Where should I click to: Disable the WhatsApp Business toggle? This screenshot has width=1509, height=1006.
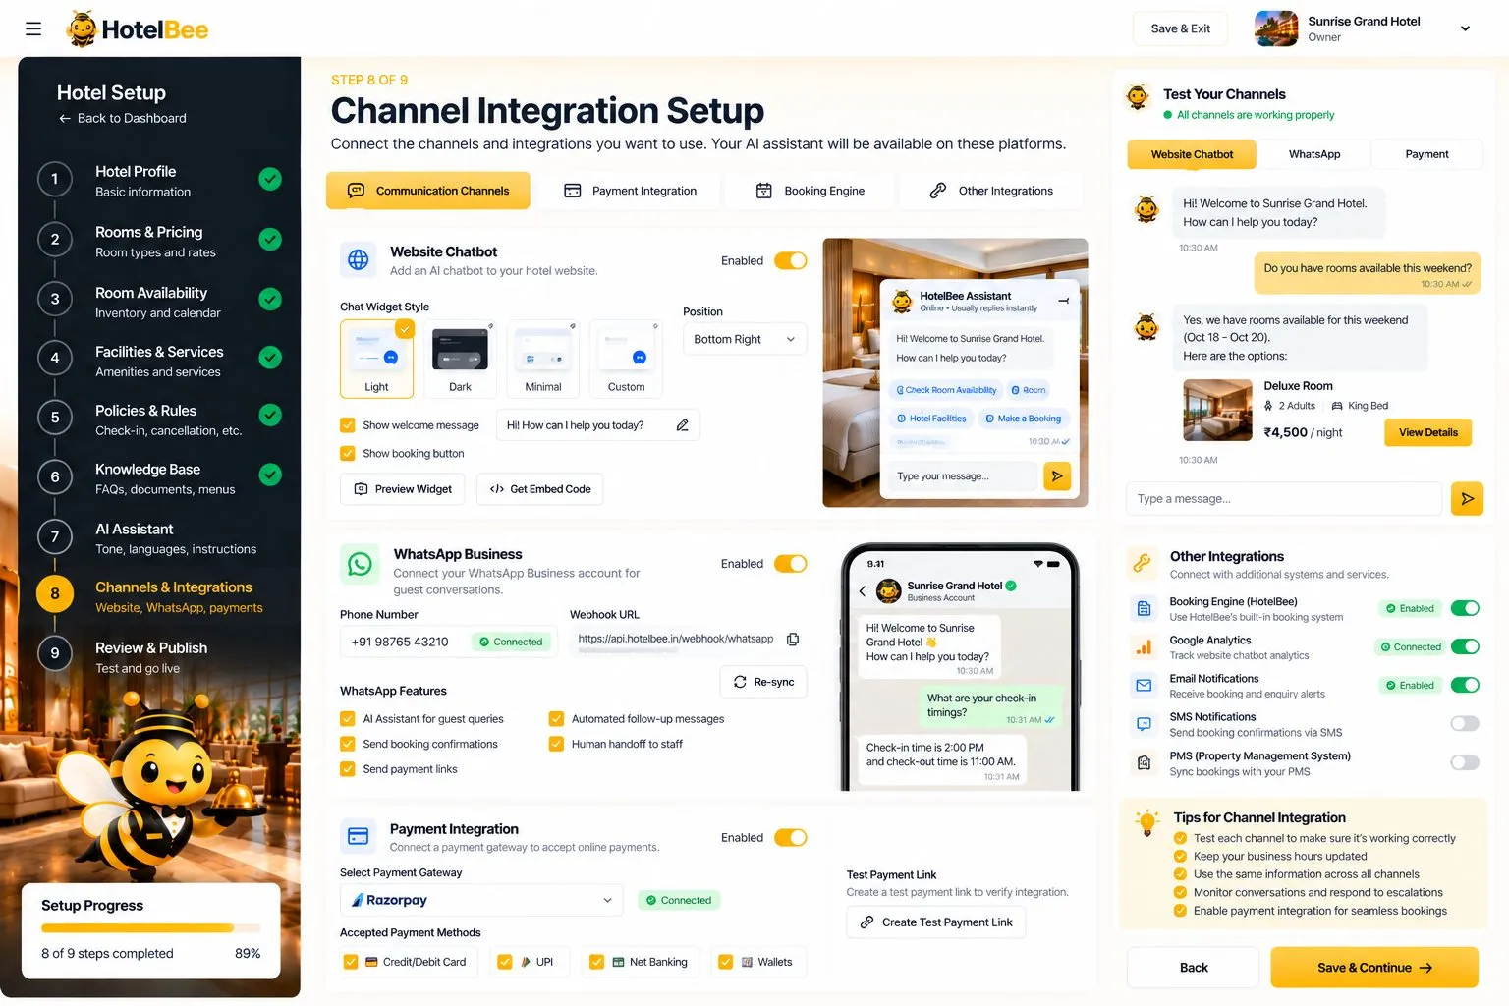790,564
